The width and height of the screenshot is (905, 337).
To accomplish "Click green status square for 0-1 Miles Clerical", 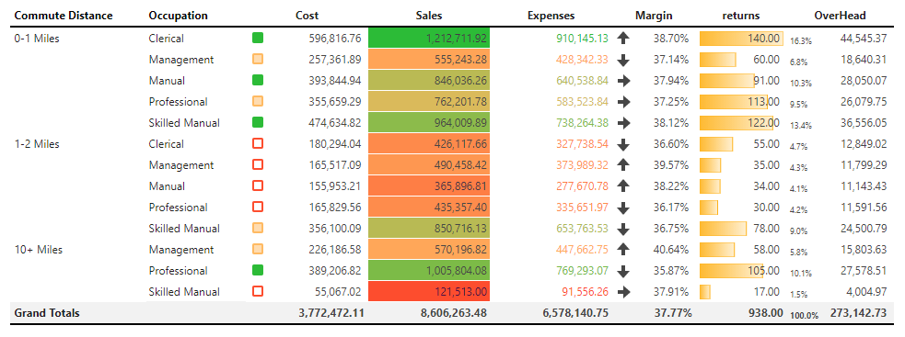I will (258, 38).
